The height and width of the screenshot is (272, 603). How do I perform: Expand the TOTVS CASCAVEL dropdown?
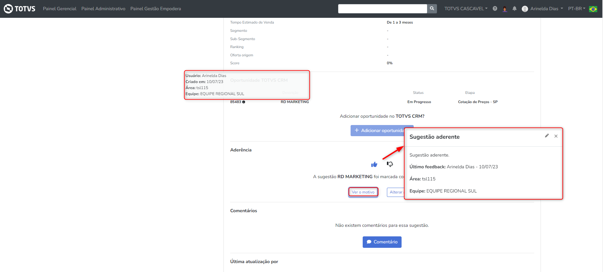(466, 9)
